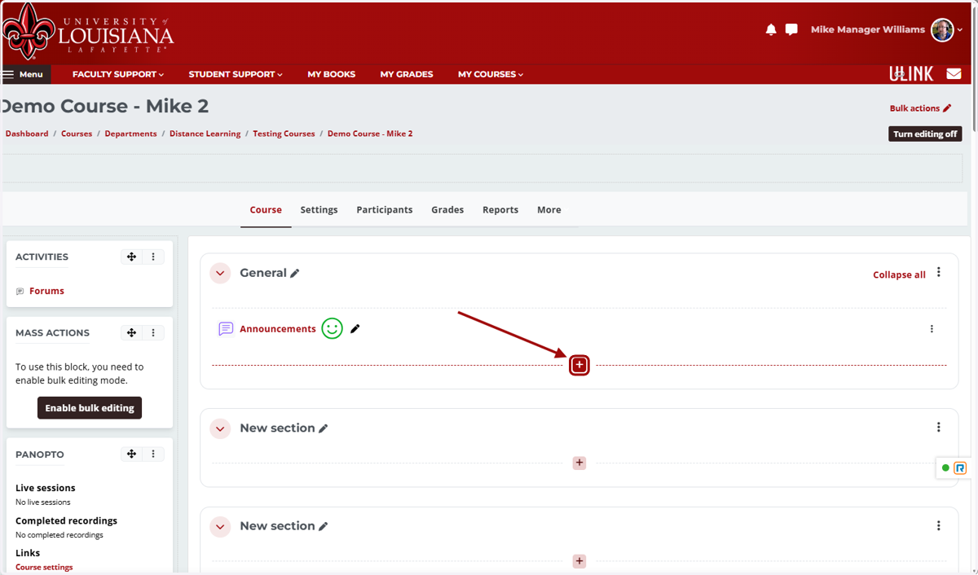Click the move icon of Mass Actions block

131,332
